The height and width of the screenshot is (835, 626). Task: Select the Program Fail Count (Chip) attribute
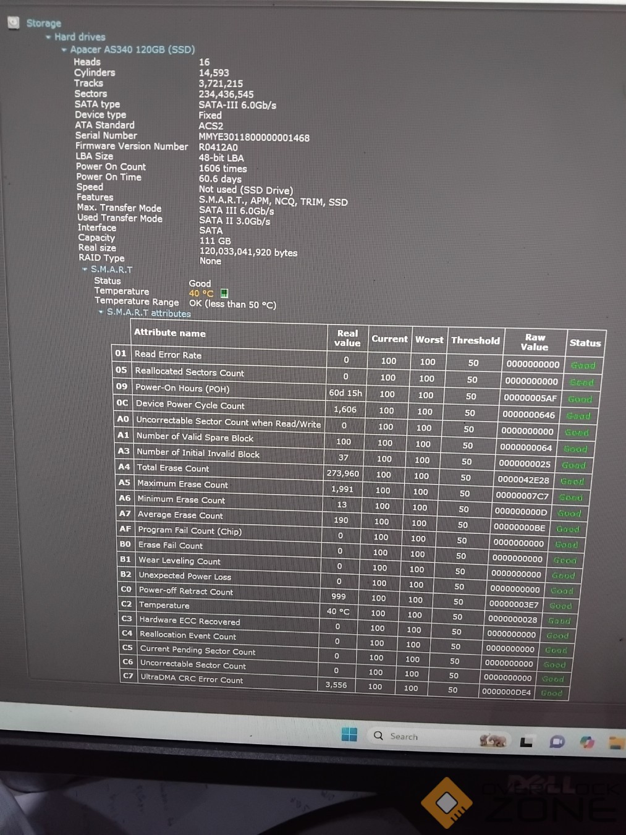[190, 530]
